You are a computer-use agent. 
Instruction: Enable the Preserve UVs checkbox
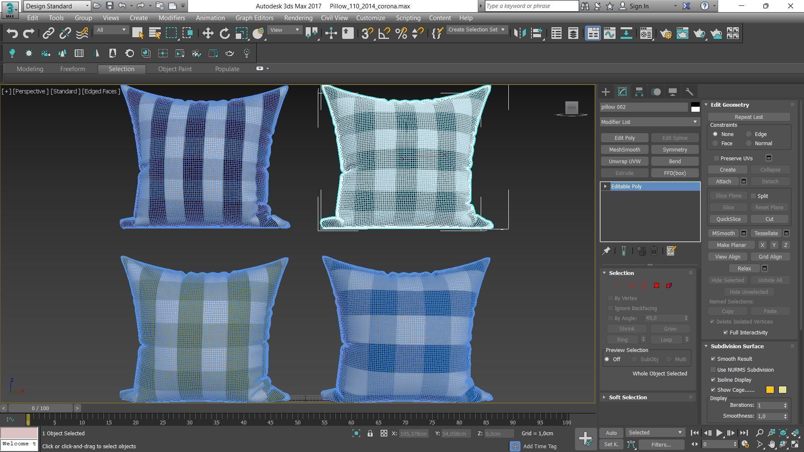pyautogui.click(x=716, y=158)
